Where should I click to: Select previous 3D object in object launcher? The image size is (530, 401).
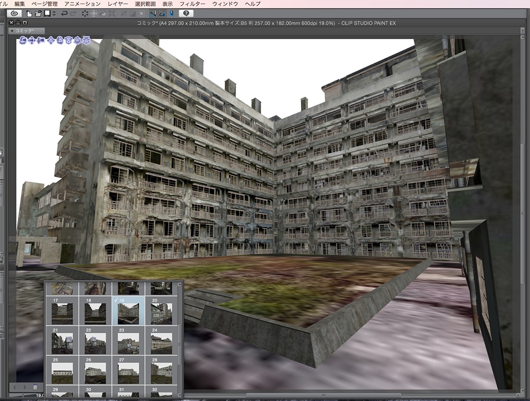point(15,387)
